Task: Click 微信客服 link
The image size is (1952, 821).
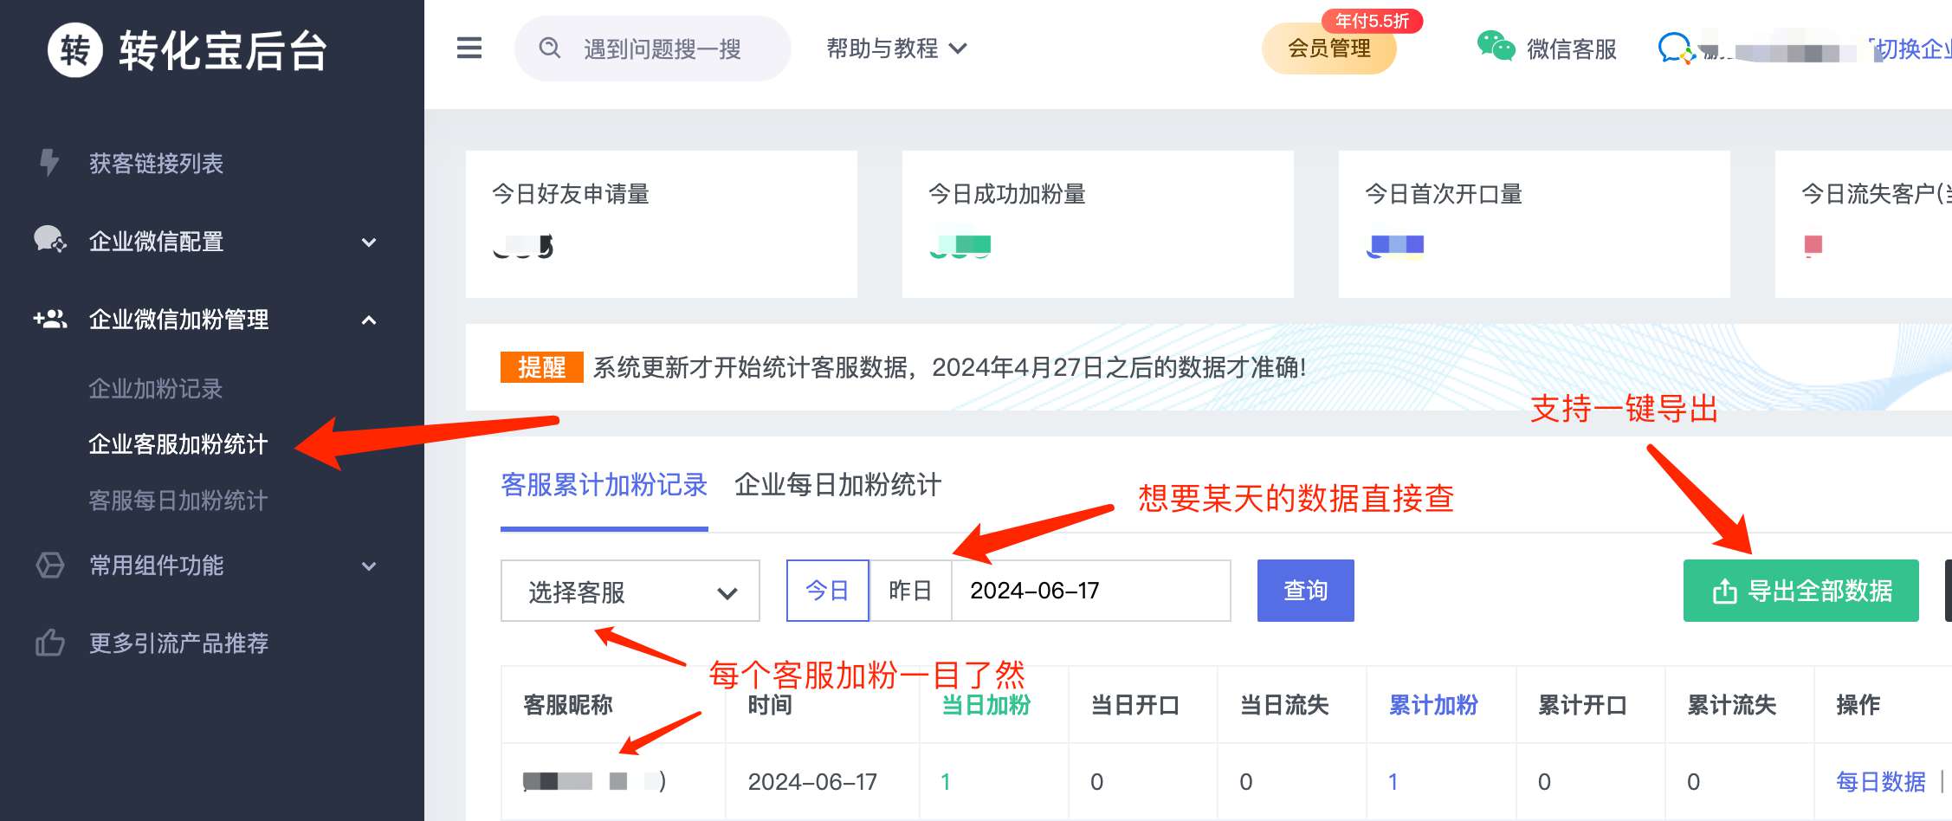Action: click(x=1572, y=49)
